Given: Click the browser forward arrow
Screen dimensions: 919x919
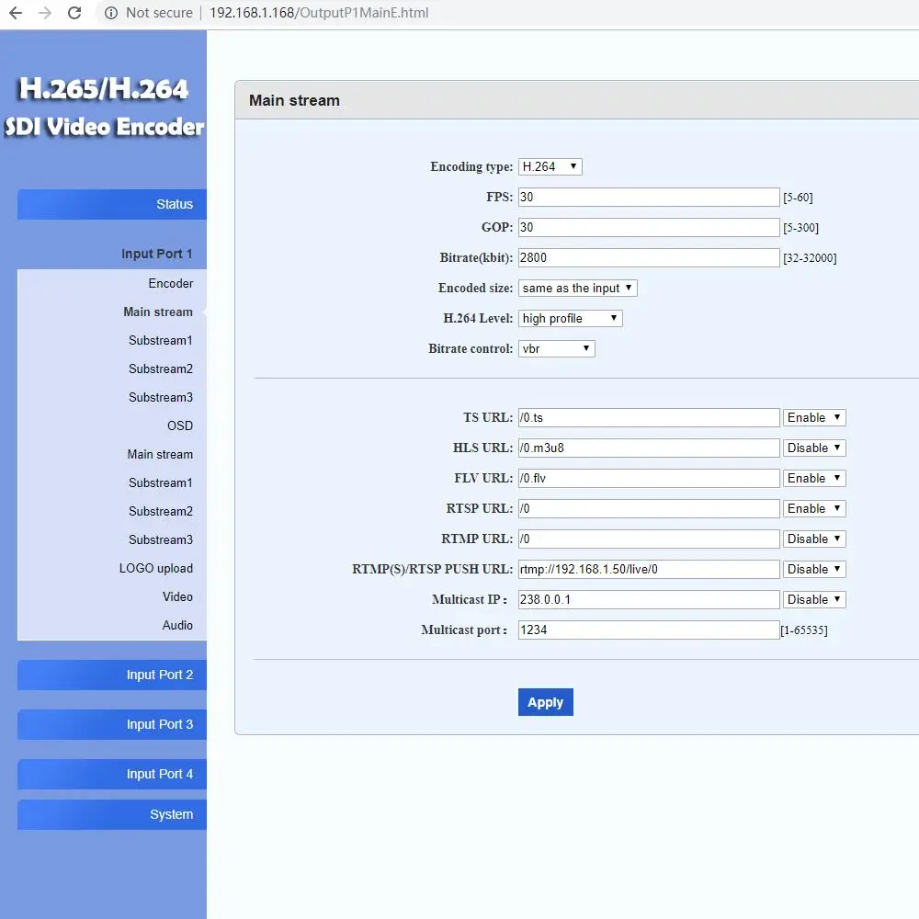Looking at the screenshot, I should coord(45,12).
